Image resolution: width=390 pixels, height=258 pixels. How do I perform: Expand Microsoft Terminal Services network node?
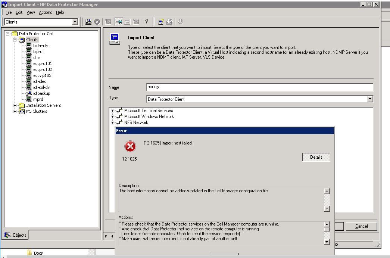click(x=112, y=111)
